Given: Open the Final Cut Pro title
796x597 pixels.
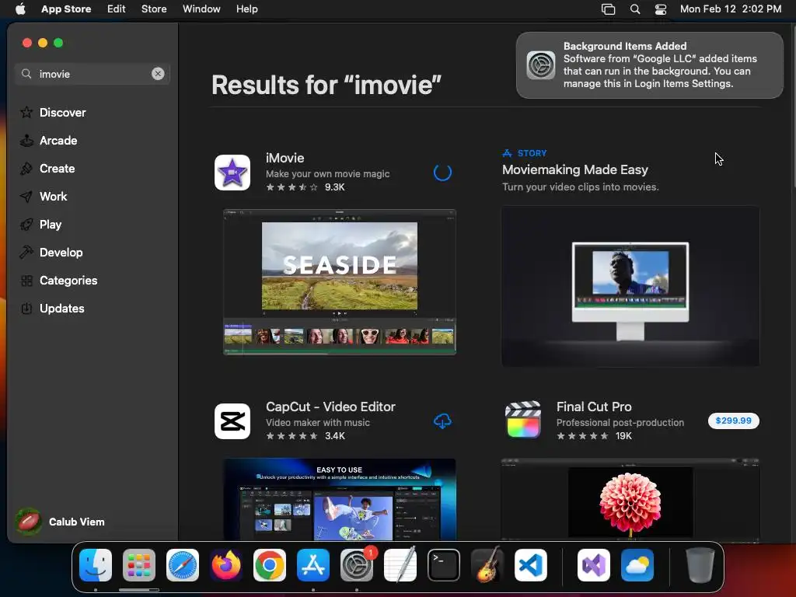Looking at the screenshot, I should pos(594,407).
